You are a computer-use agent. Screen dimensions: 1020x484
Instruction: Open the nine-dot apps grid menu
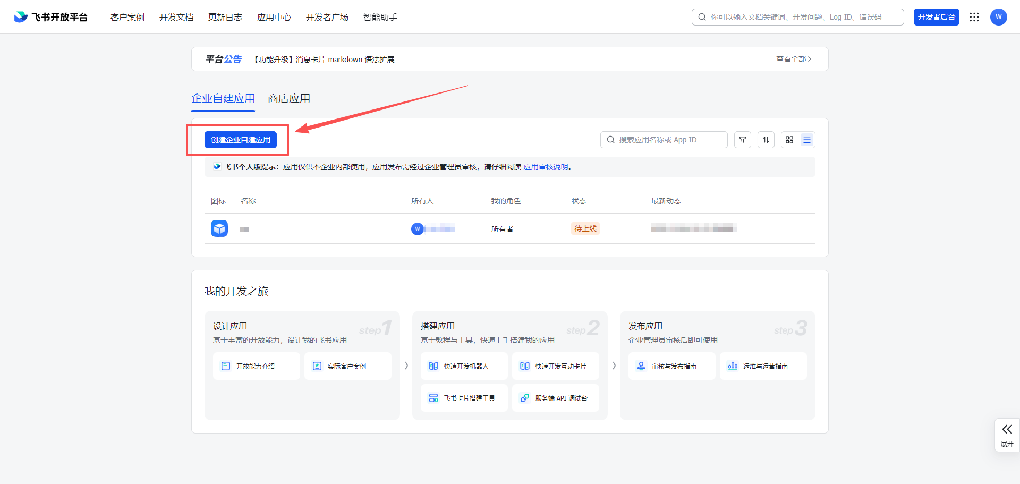point(974,17)
